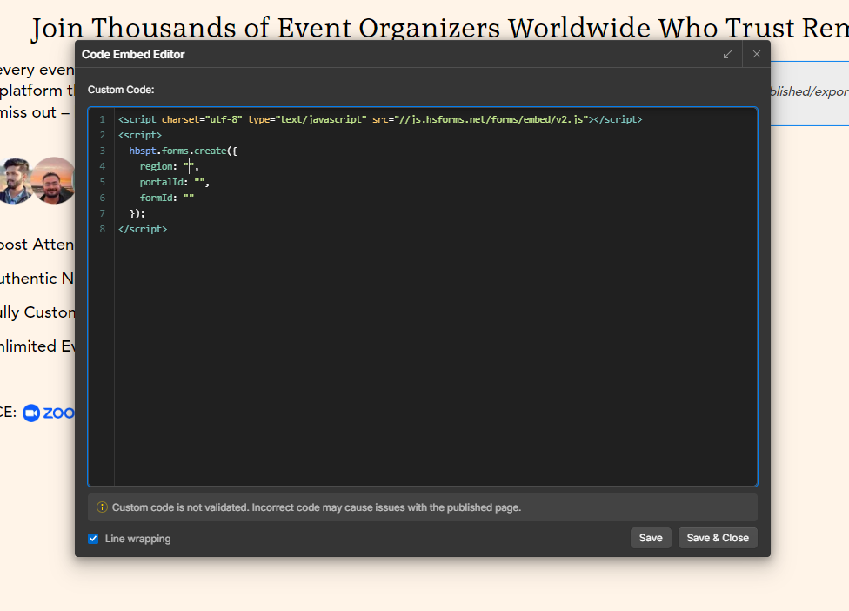Place cursor in portalId value on line 5
The image size is (849, 611).
(x=199, y=182)
